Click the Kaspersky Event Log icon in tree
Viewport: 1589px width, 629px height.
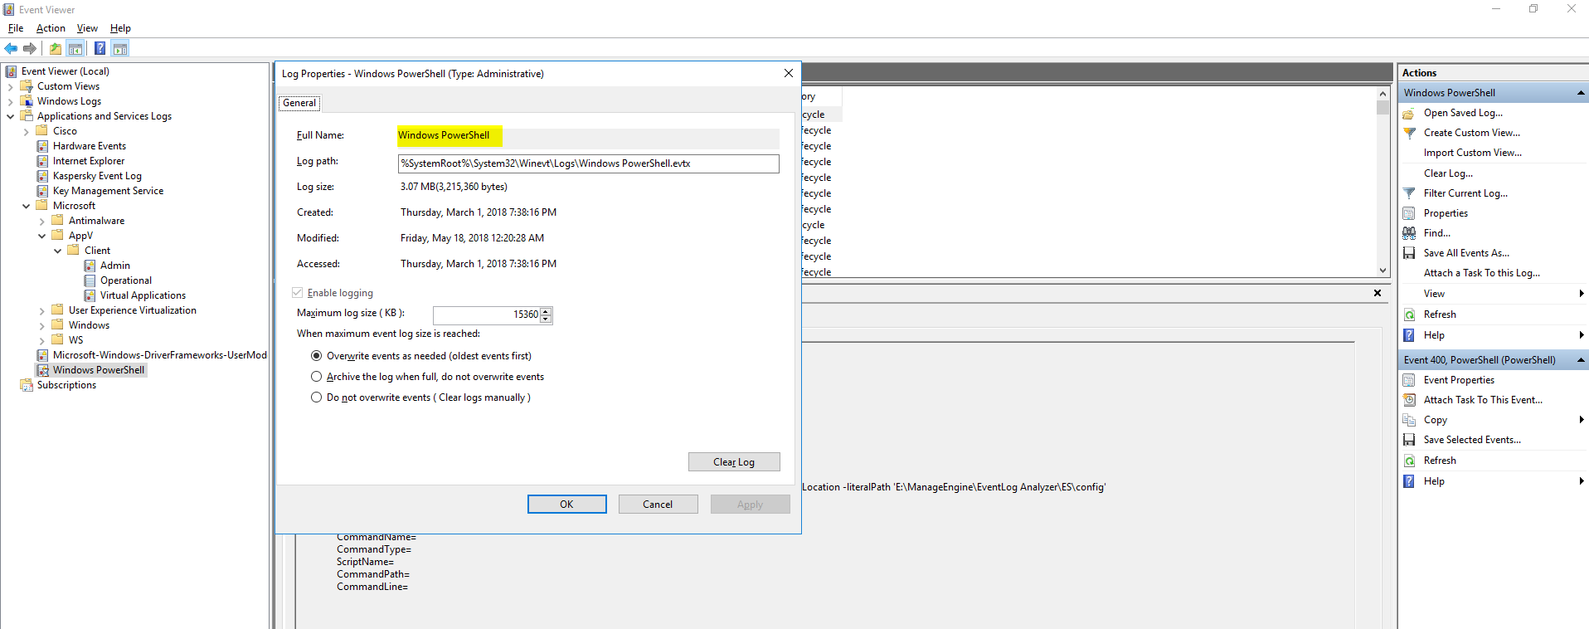pyautogui.click(x=42, y=176)
